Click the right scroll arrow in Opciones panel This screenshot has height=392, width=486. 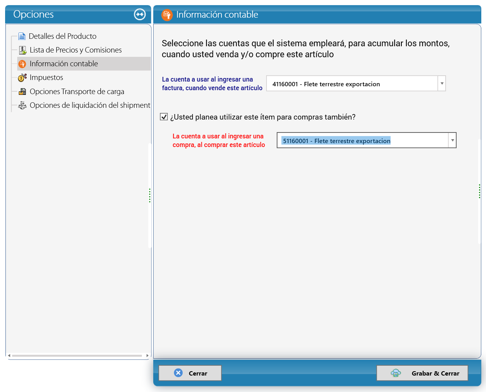(147, 356)
